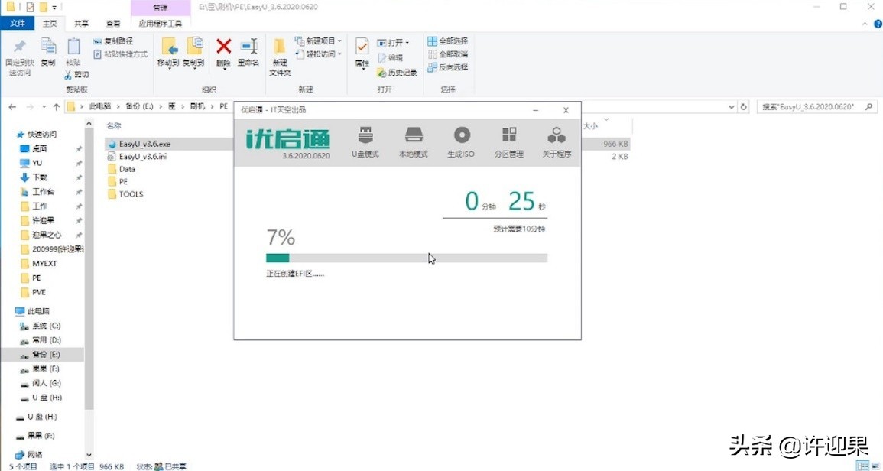The width and height of the screenshot is (883, 471).
Task: Open 分区管理 in 优启通
Action: pos(509,142)
